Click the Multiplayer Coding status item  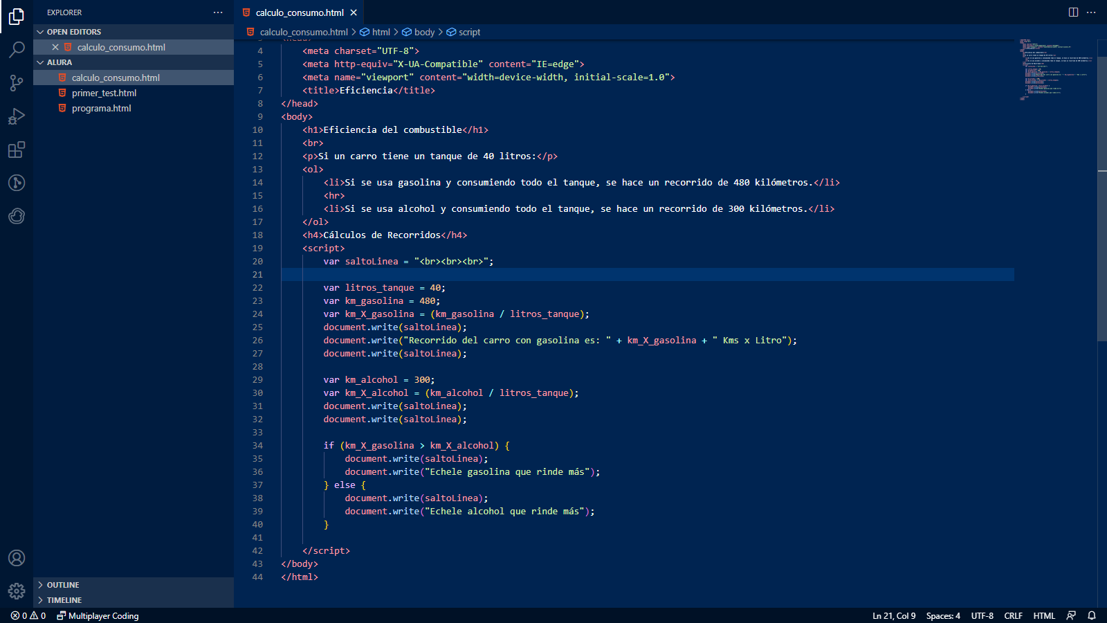pyautogui.click(x=98, y=615)
